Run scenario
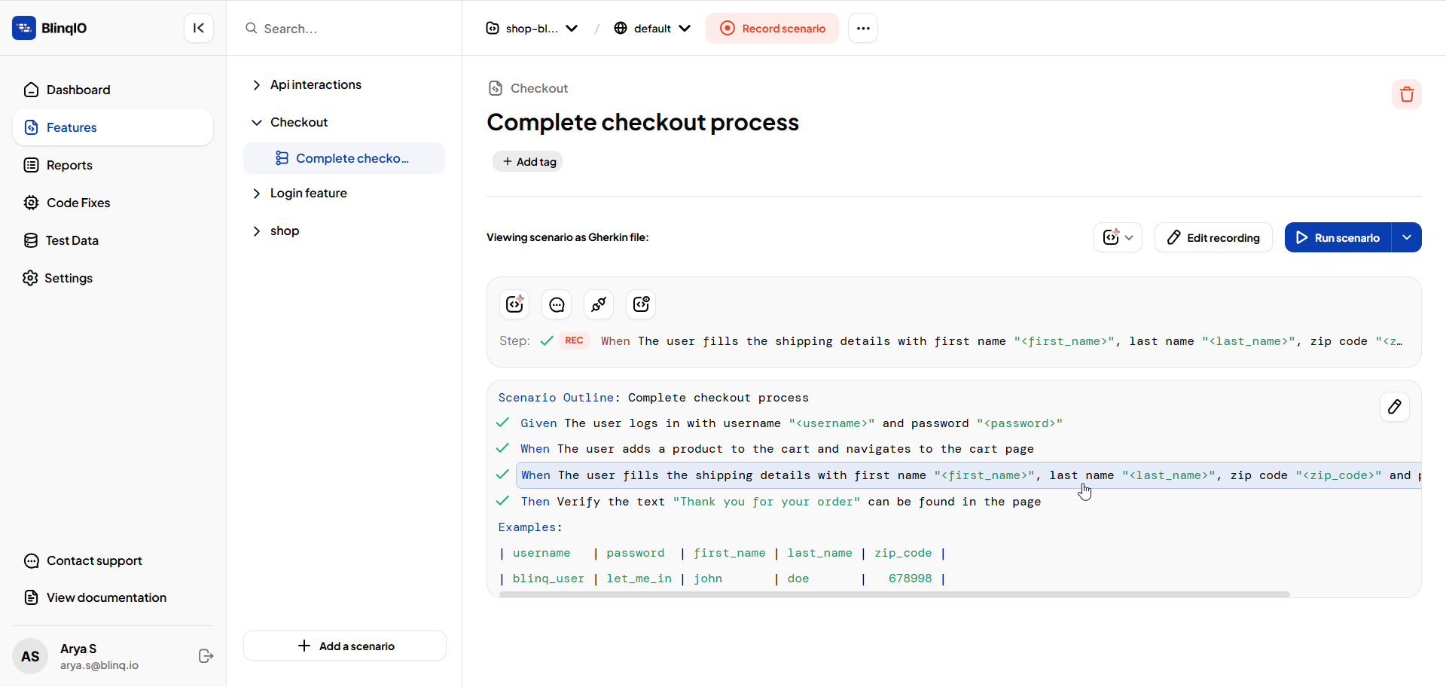The width and height of the screenshot is (1446, 687). coord(1338,237)
